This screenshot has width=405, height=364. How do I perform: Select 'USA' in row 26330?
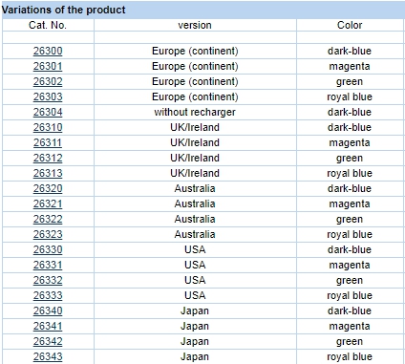coord(195,249)
